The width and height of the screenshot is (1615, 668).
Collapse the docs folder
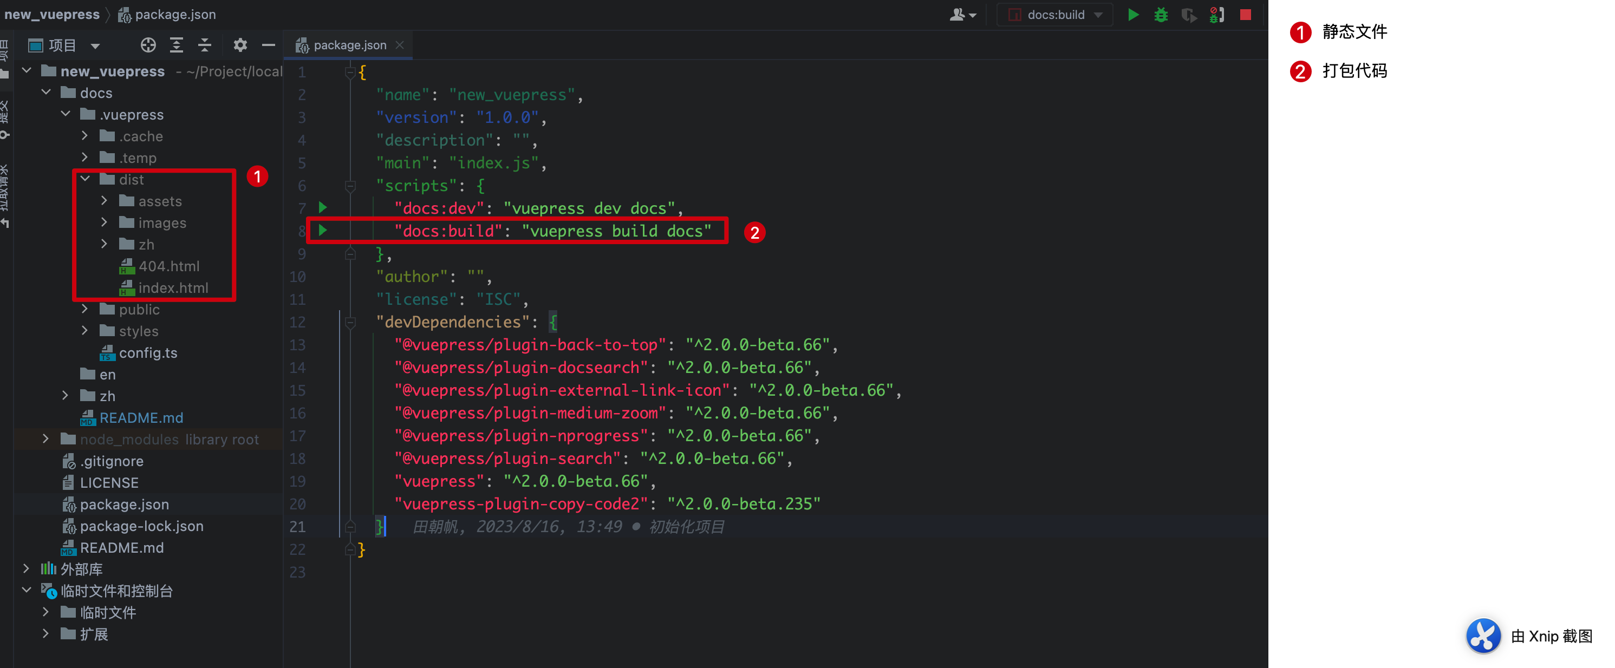[46, 93]
